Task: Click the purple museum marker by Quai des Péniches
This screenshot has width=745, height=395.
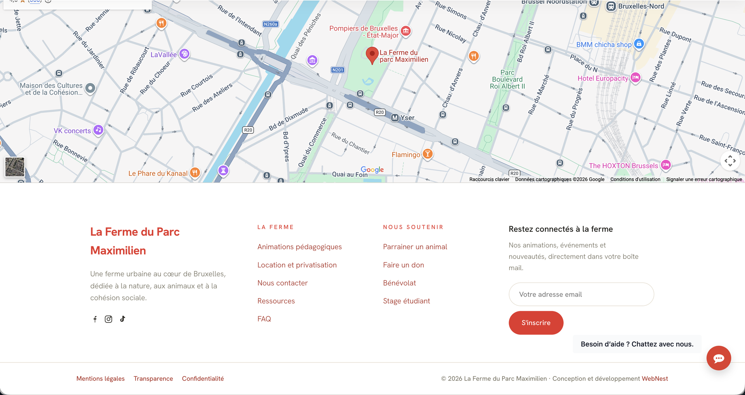Action: [312, 60]
